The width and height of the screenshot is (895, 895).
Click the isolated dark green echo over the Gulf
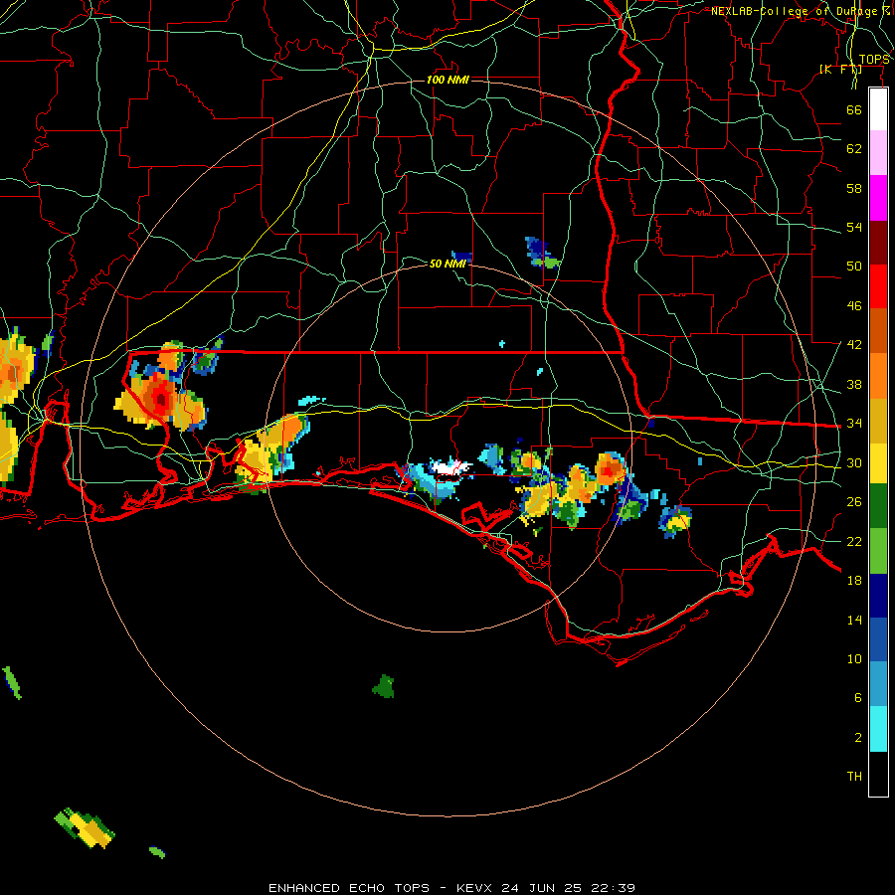click(384, 686)
